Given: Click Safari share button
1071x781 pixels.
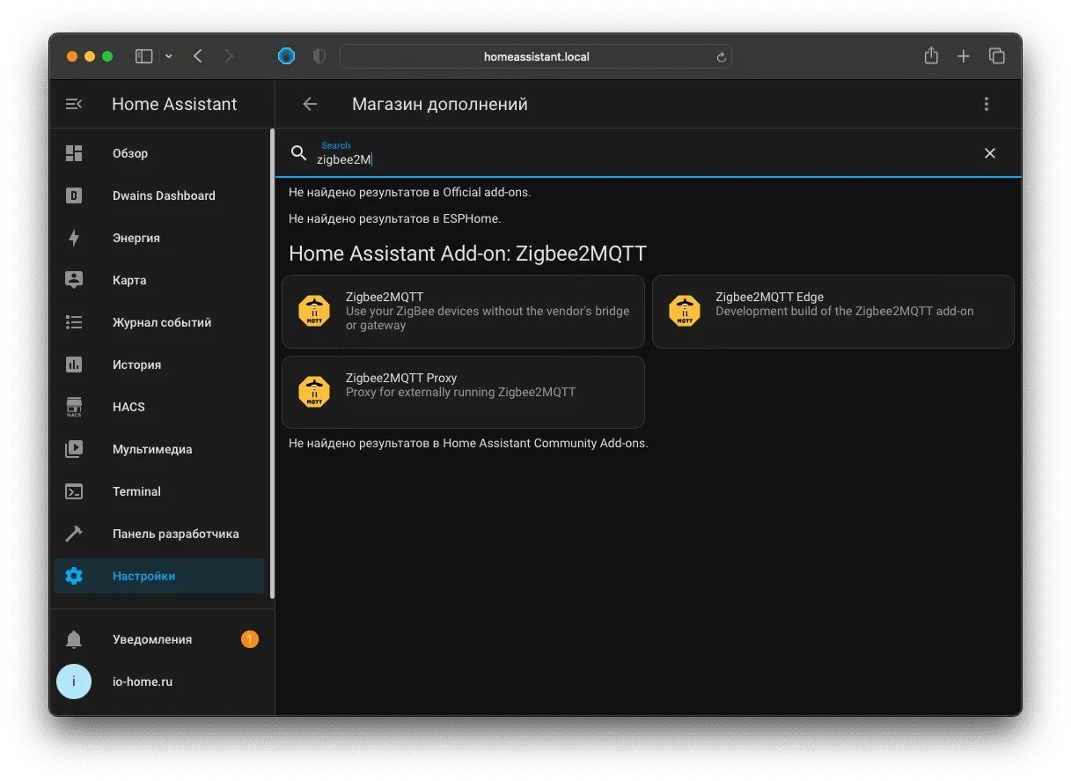Looking at the screenshot, I should click(931, 55).
